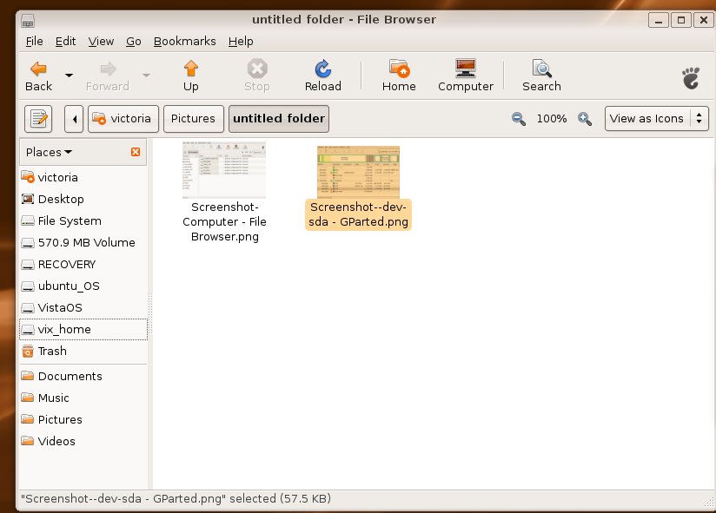The image size is (716, 513).
Task: Close the Places side pane
Action: (136, 152)
